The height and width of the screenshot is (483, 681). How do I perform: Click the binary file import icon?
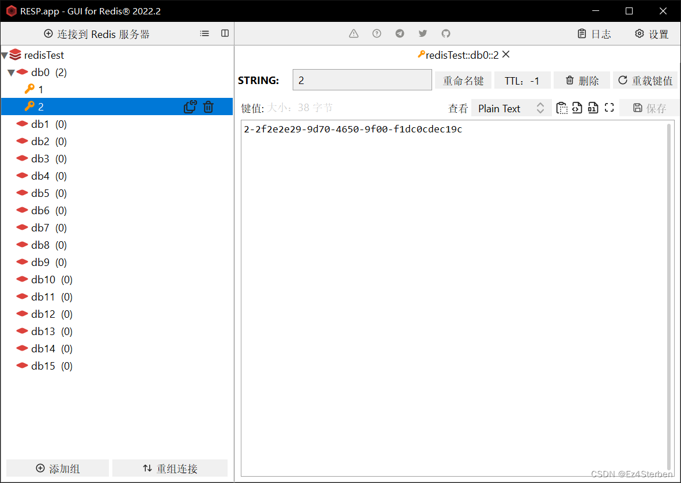tap(593, 108)
